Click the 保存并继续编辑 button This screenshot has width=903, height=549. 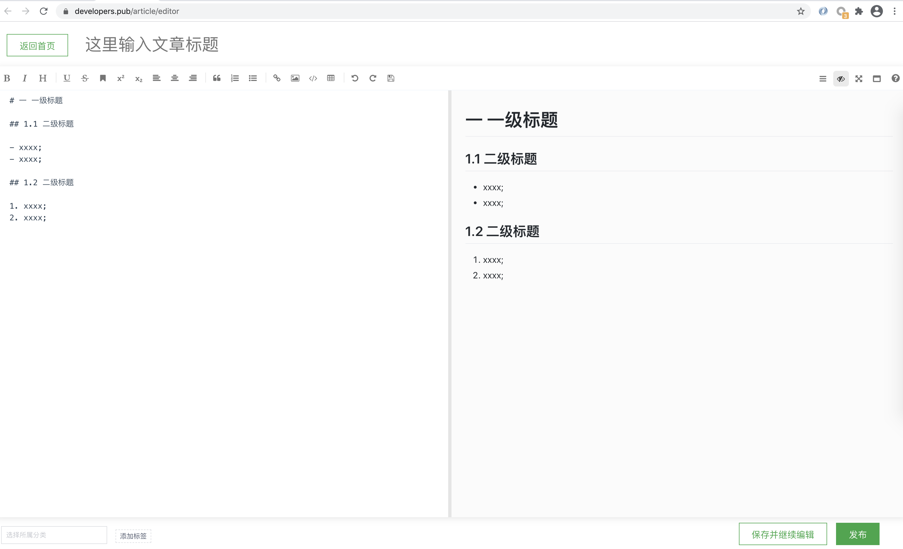pyautogui.click(x=783, y=534)
